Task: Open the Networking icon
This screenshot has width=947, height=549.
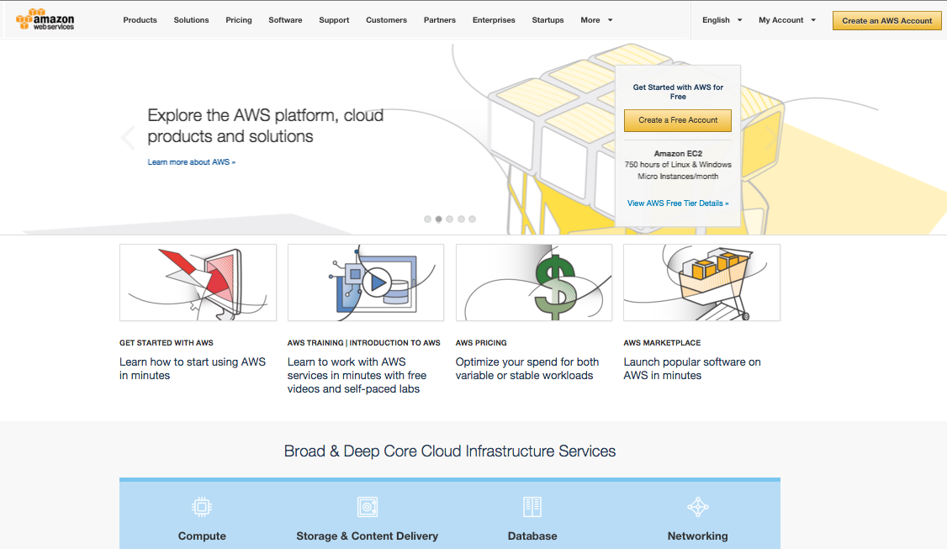Action: pyautogui.click(x=697, y=507)
